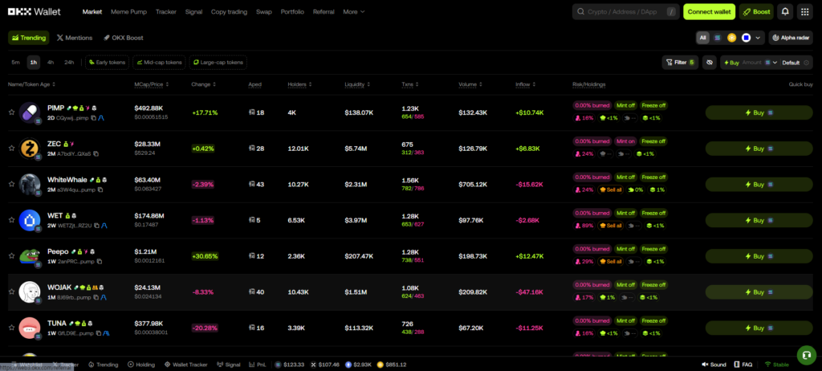Expand the chain selector dropdown arrow
The width and height of the screenshot is (822, 371).
[x=758, y=37]
